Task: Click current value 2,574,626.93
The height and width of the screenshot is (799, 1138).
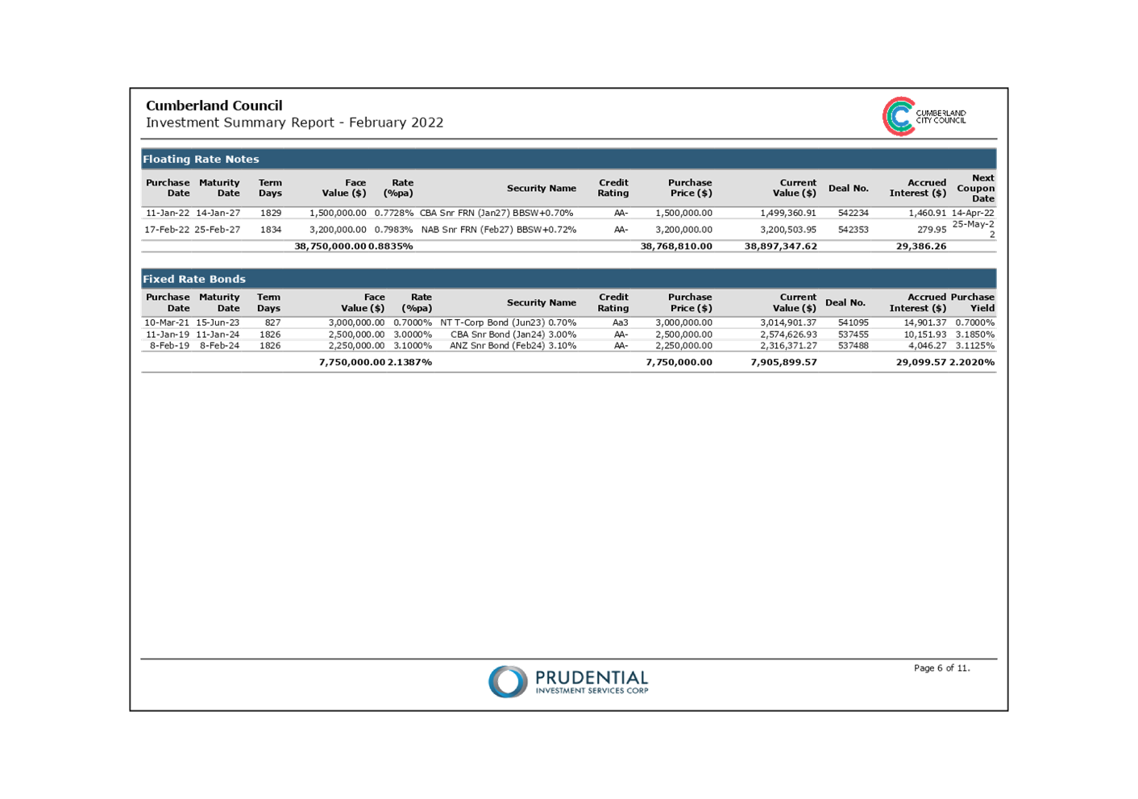Action: [788, 334]
